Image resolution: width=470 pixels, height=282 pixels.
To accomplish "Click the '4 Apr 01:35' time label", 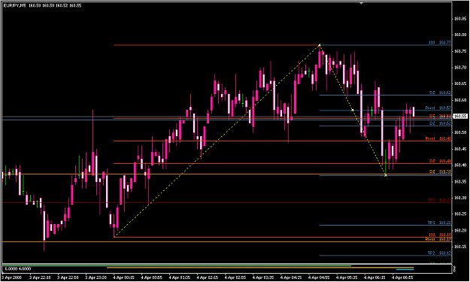I will tap(179, 277).
